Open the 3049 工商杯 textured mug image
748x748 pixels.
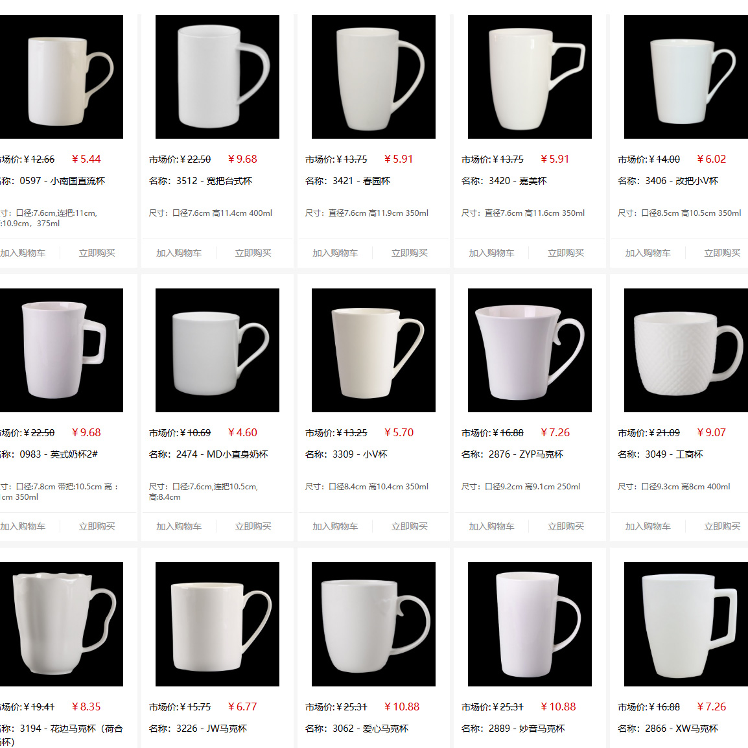coord(686,350)
